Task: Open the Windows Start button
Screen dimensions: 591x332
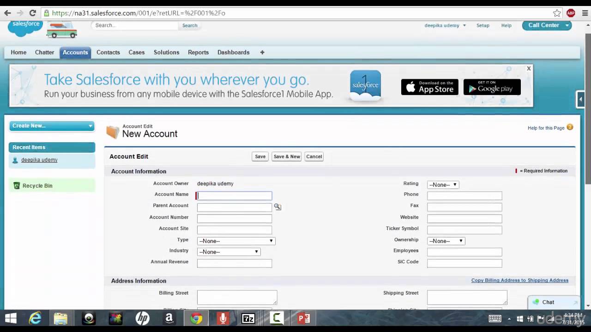Action: pos(11,319)
